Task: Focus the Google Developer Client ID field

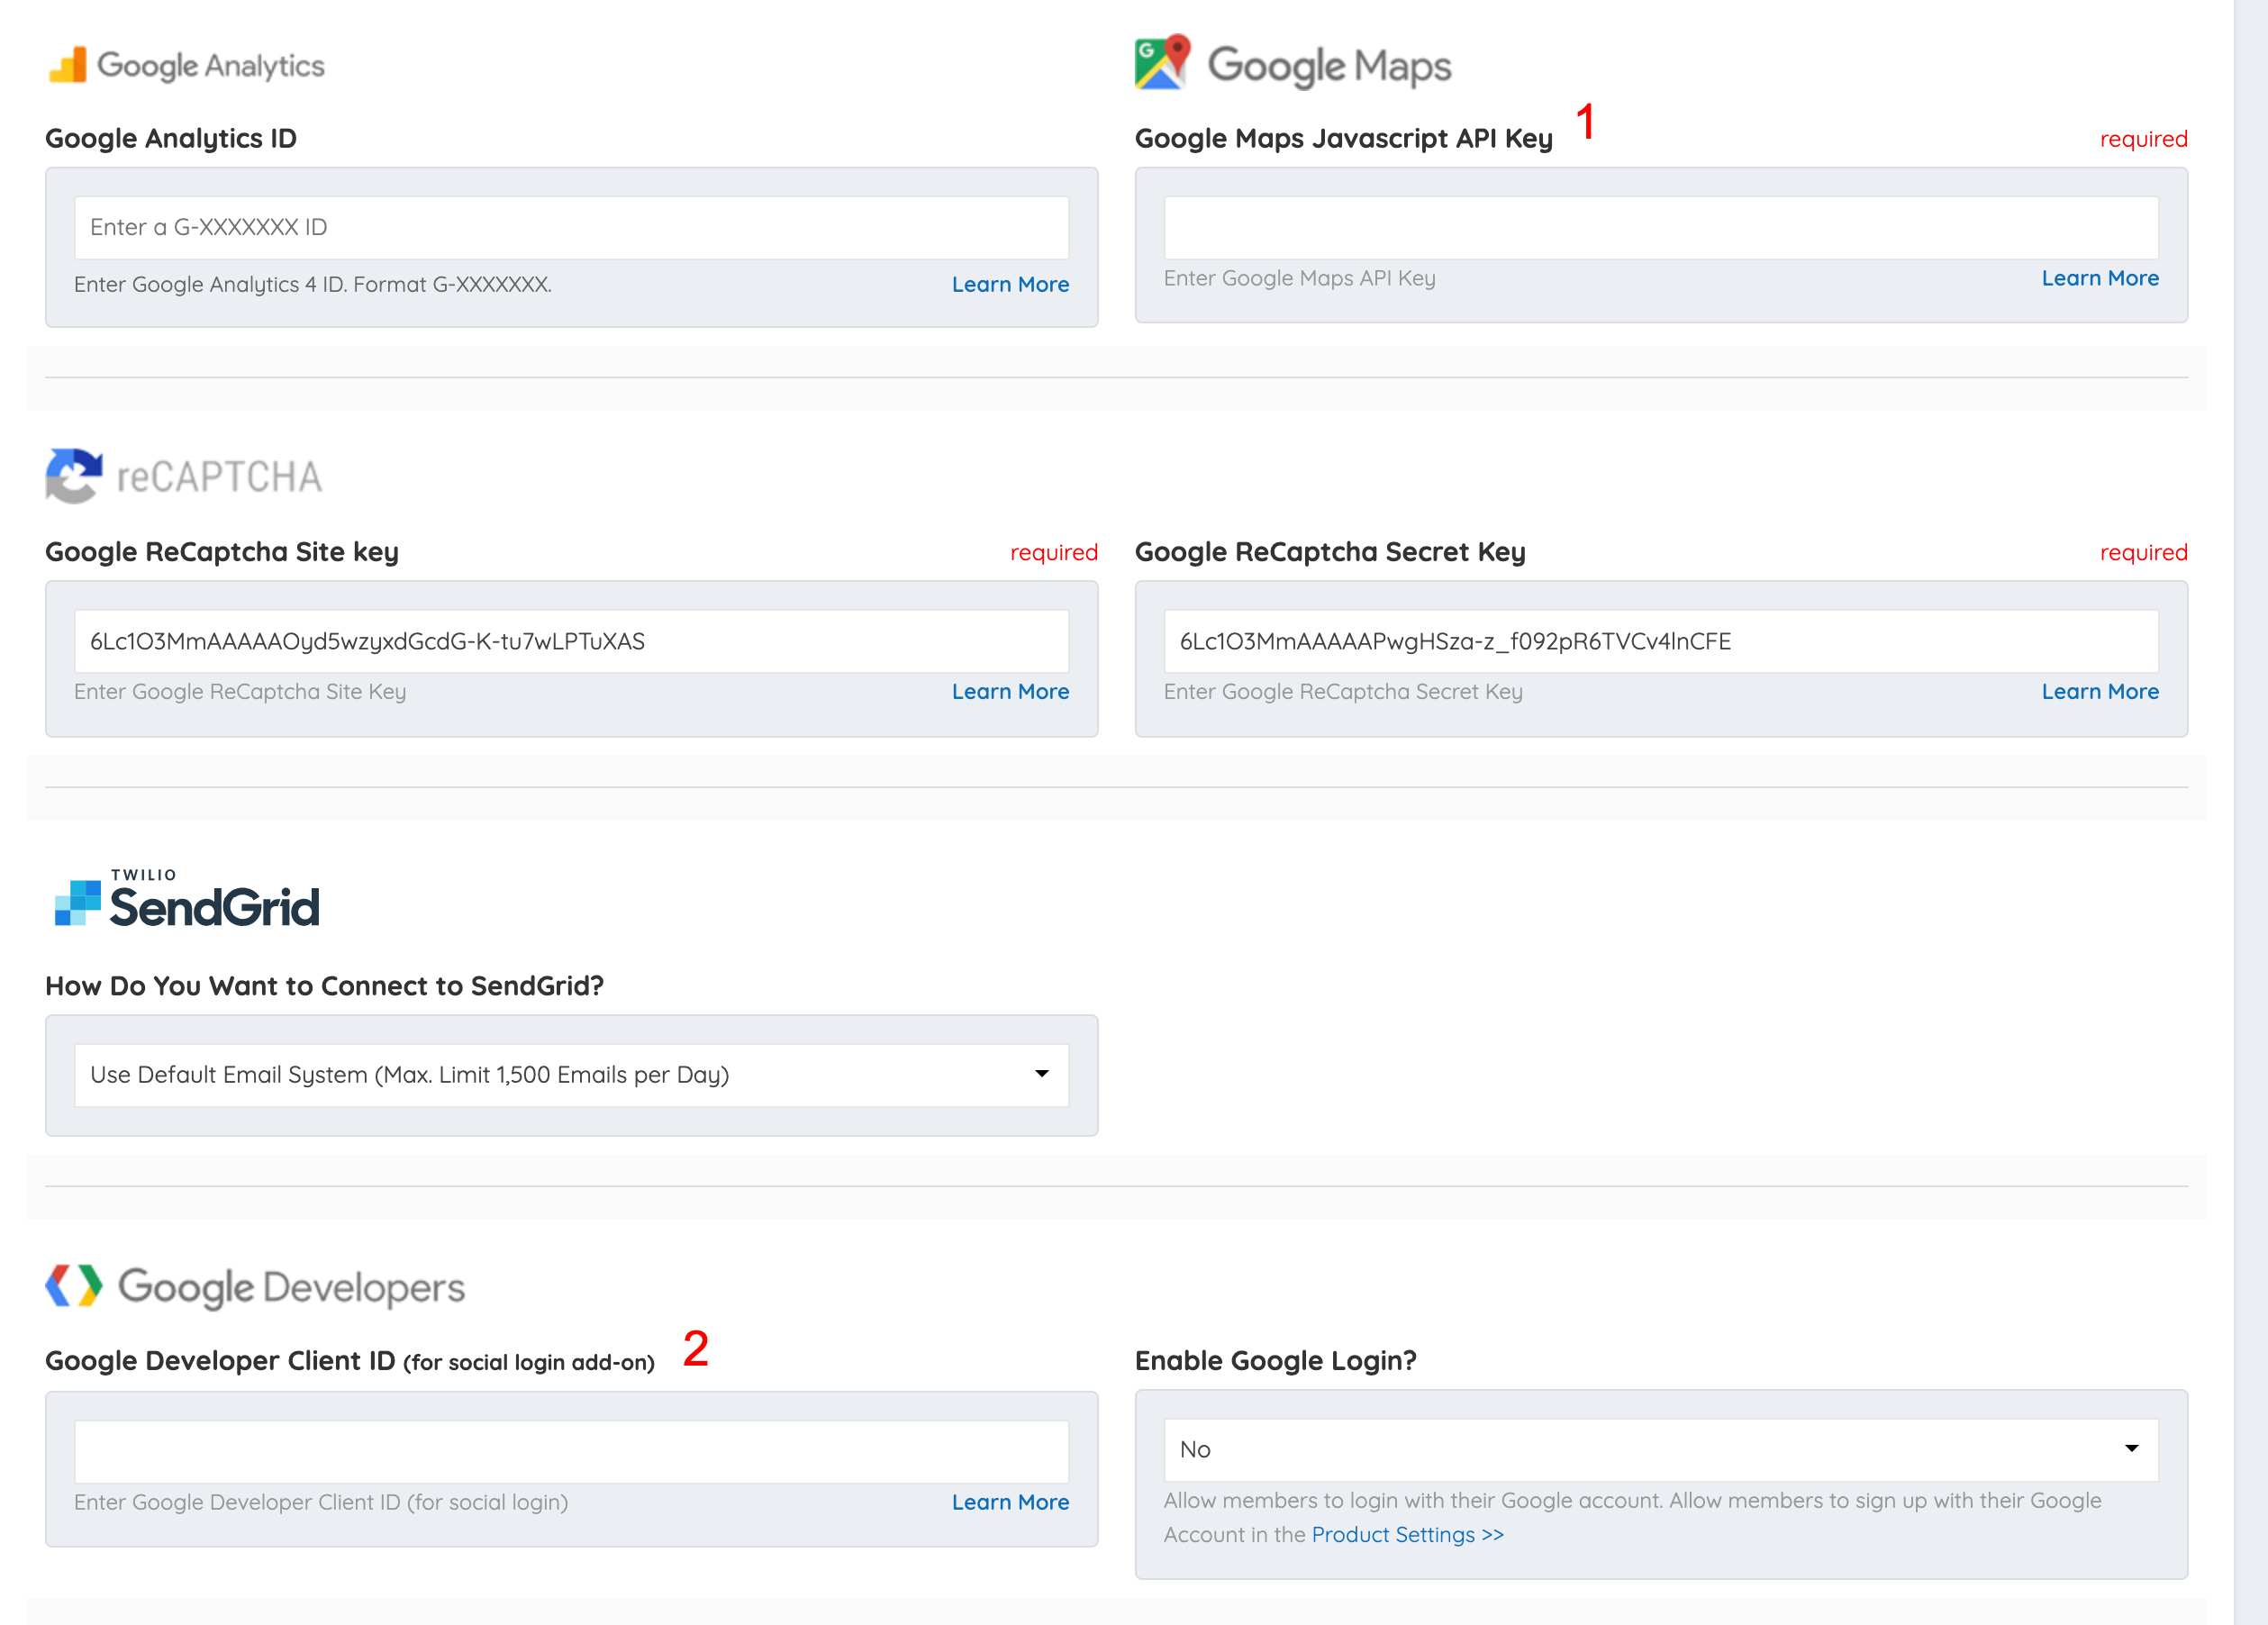Action: tap(571, 1451)
